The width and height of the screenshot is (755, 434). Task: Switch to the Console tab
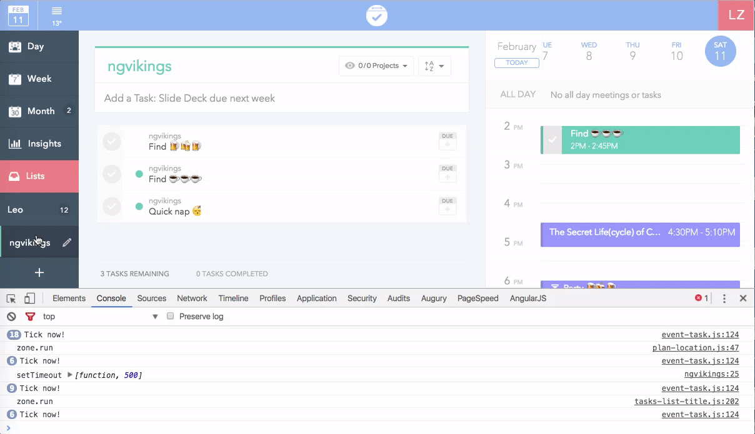(111, 298)
